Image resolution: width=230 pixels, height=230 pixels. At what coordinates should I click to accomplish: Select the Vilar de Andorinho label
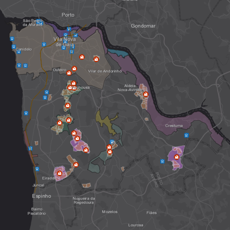(105, 71)
